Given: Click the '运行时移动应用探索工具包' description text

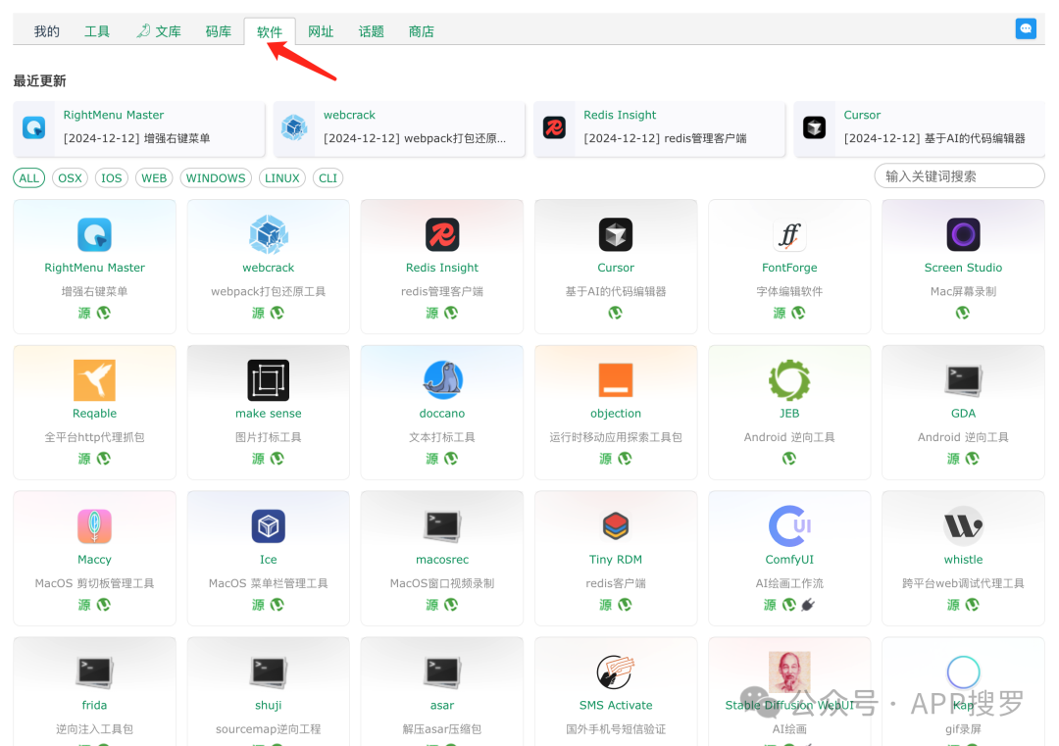Looking at the screenshot, I should coord(616,437).
